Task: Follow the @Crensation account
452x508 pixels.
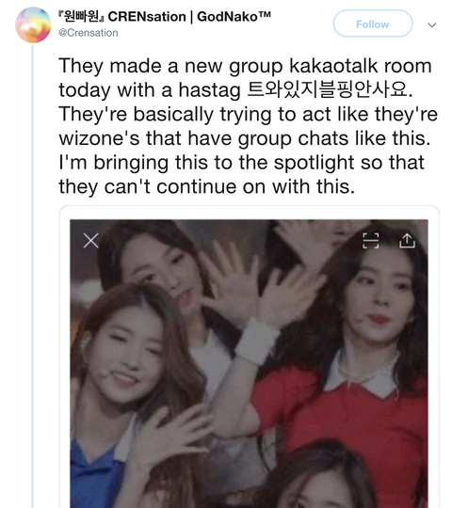Action: (373, 24)
